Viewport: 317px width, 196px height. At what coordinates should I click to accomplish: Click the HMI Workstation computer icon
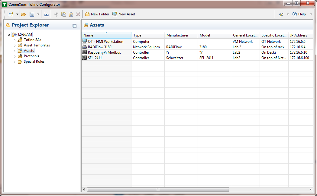(84, 41)
